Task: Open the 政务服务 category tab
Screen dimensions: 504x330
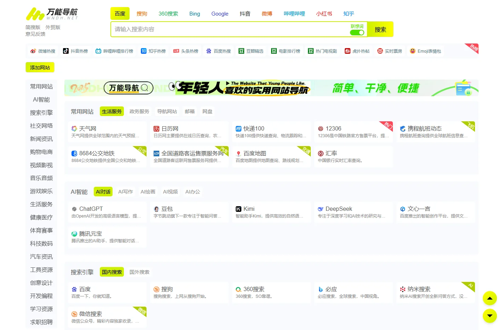Action: click(x=139, y=111)
